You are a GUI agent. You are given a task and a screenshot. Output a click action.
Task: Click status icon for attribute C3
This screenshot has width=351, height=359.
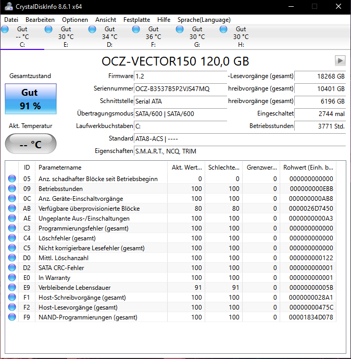click(x=12, y=228)
